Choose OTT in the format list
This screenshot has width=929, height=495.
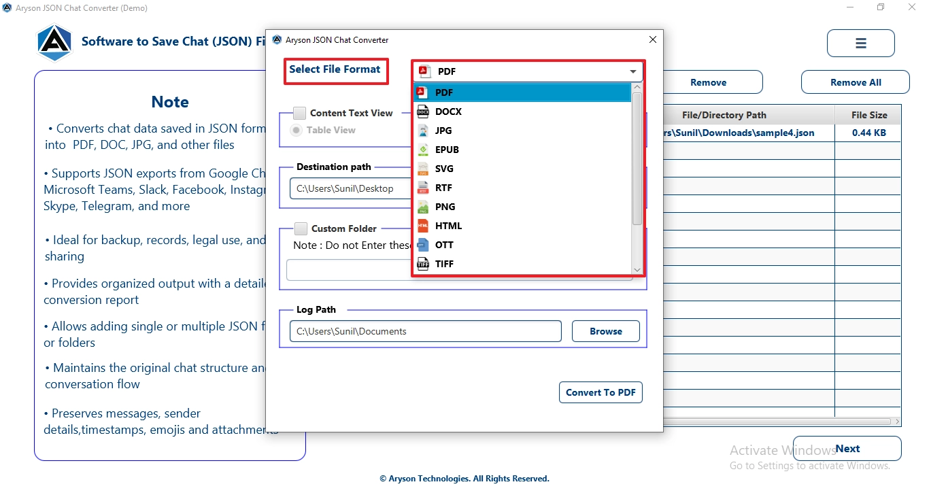[522, 245]
